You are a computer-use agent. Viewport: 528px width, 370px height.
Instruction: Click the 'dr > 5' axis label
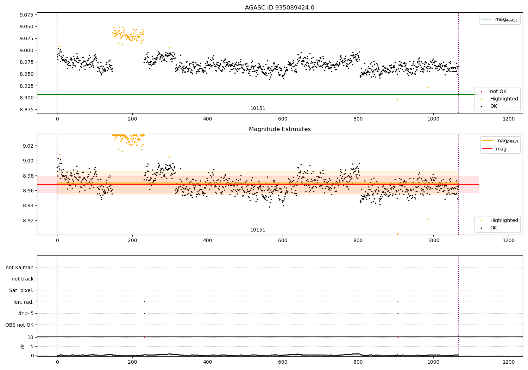(x=26, y=313)
